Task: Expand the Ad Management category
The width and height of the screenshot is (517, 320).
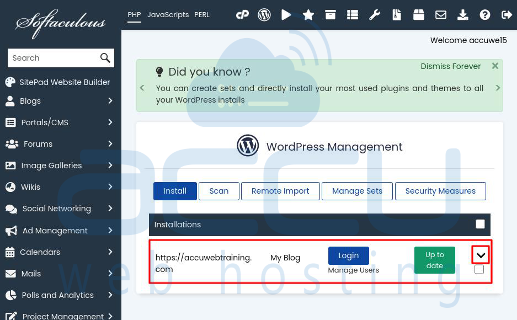Action: pyautogui.click(x=110, y=230)
